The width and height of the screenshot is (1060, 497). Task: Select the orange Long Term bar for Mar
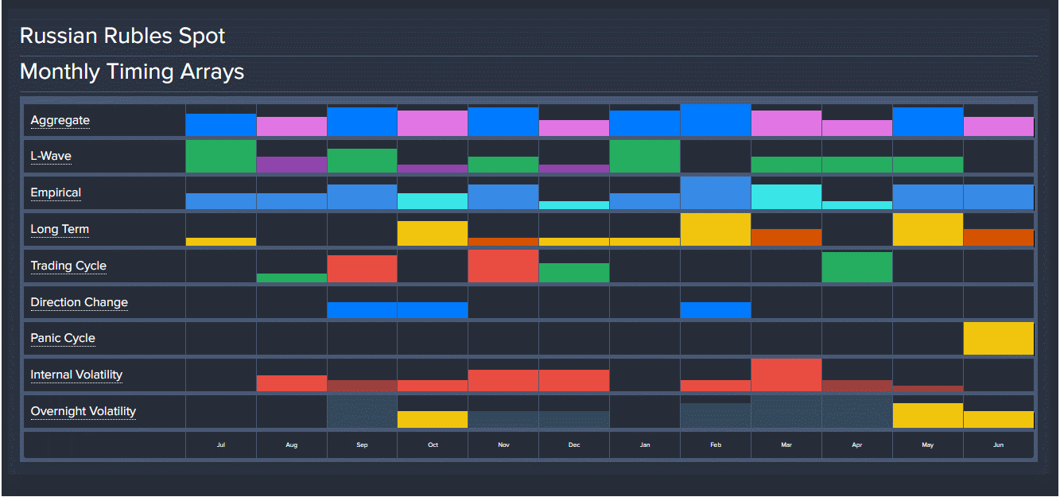click(786, 237)
